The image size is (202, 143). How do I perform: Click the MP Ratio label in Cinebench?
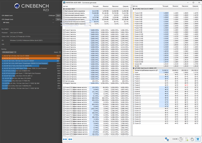pyautogui.click(x=6, y=22)
